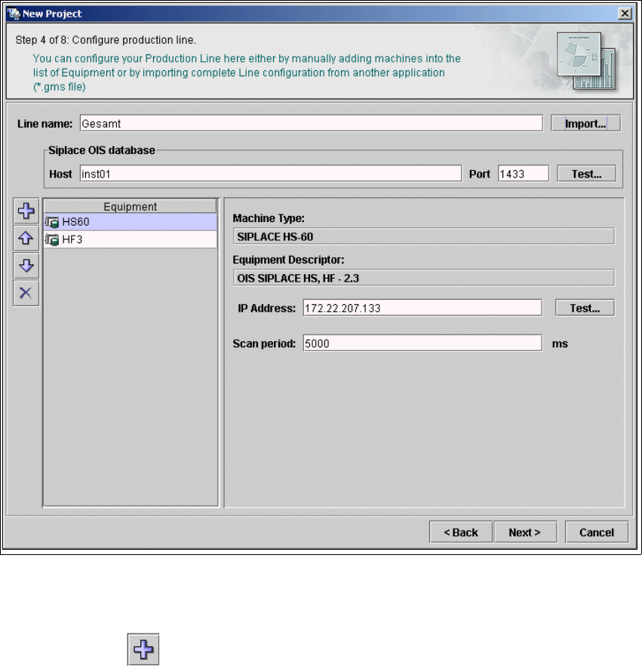Click the chart wizard graphic in header

click(x=587, y=60)
